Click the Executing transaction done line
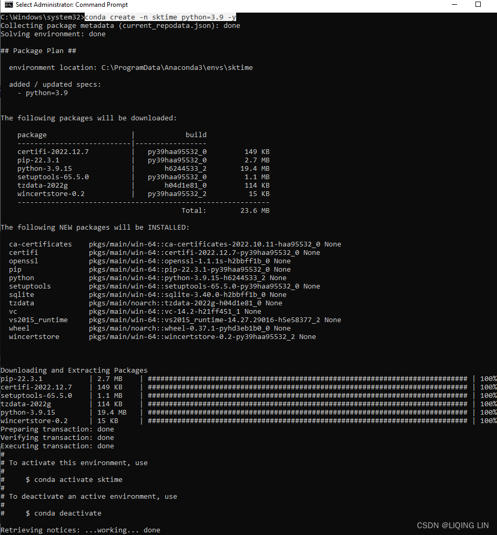 pyautogui.click(x=57, y=446)
